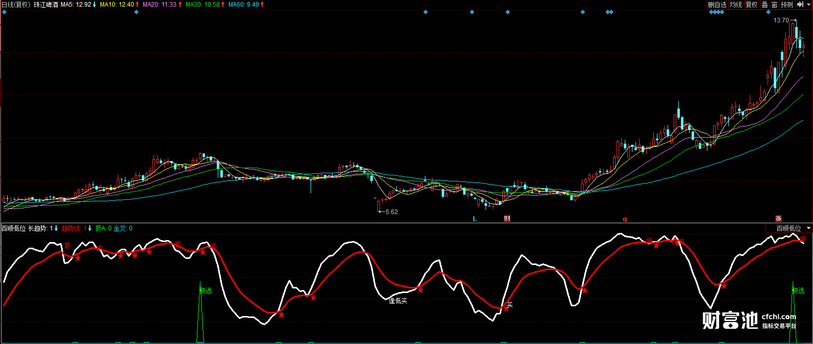Toggle the 复权 price adjustment option

coord(751,5)
